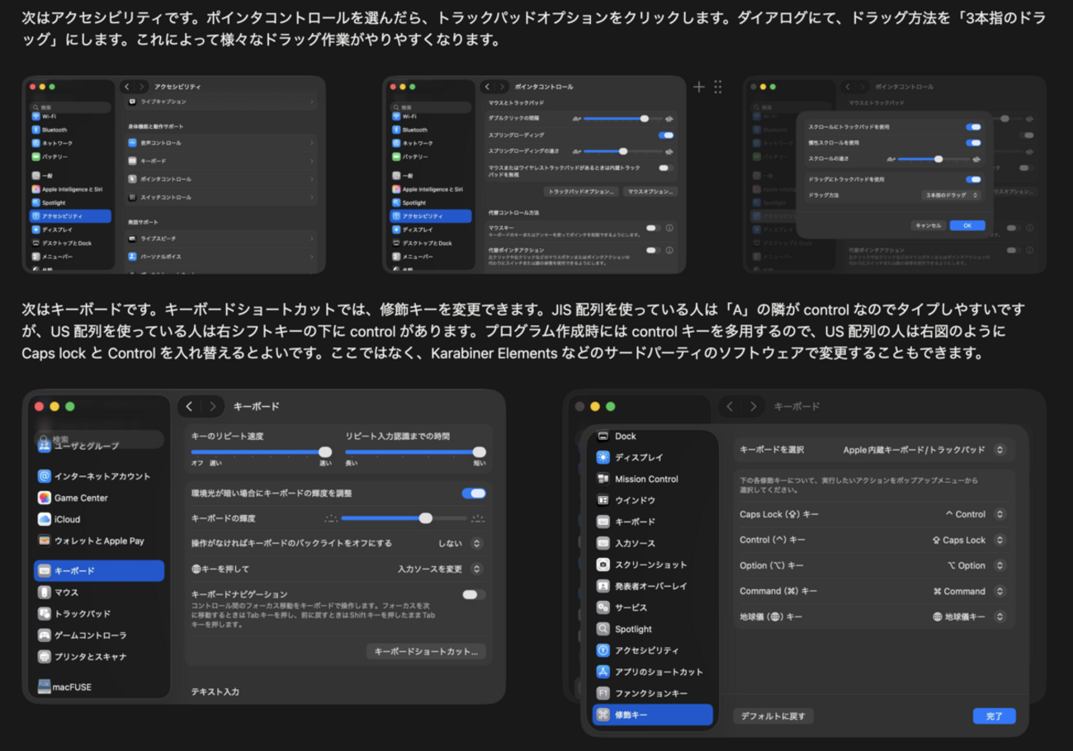Open the ドラッグ方法 dropdown showing 3本指のドラッグ
The width and height of the screenshot is (1073, 751).
[950, 196]
